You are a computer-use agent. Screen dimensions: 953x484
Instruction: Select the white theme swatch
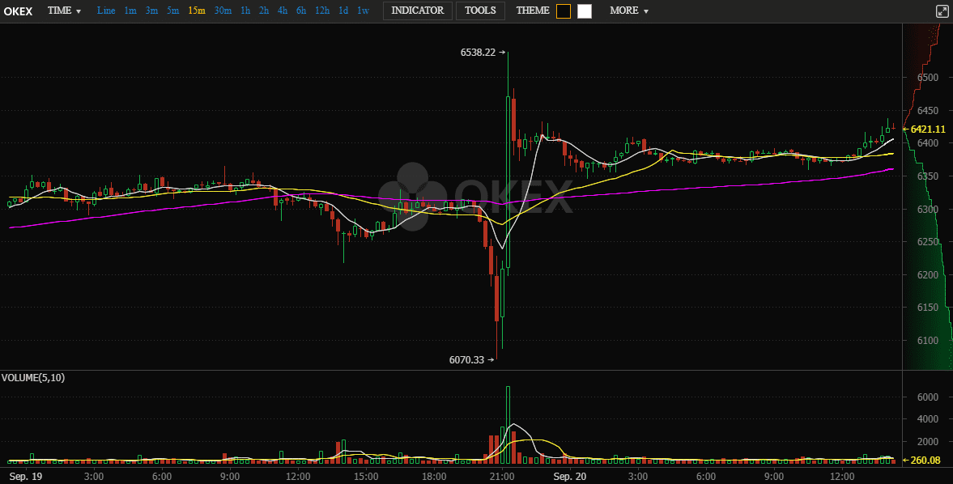(x=585, y=11)
